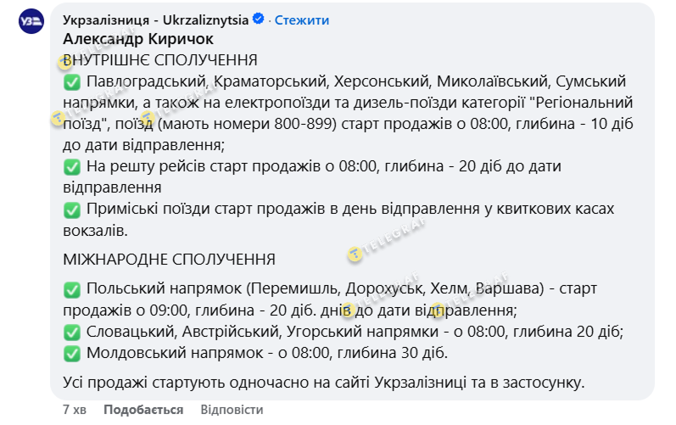The width and height of the screenshot is (676, 425).
Task: Click the МІЖНАРОДНЕ СПОЛУЧЕННЯ heading
Action: click(169, 259)
